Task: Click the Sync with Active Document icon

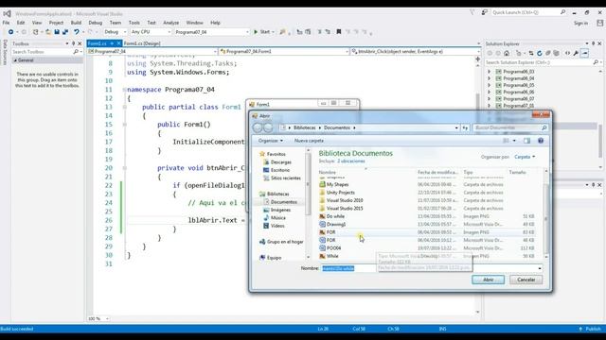Action: 531,53
